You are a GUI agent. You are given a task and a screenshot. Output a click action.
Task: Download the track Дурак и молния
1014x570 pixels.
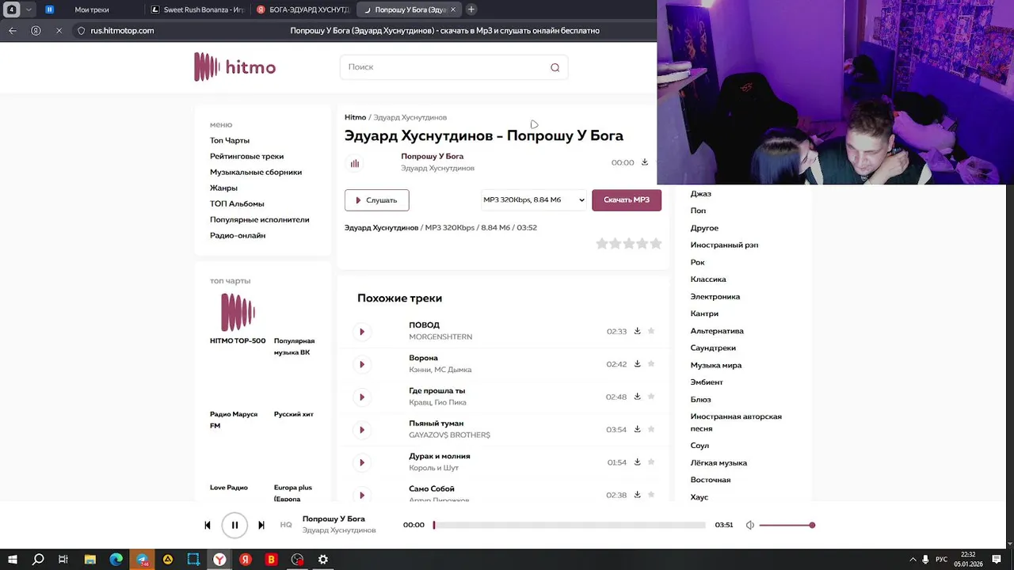point(637,462)
